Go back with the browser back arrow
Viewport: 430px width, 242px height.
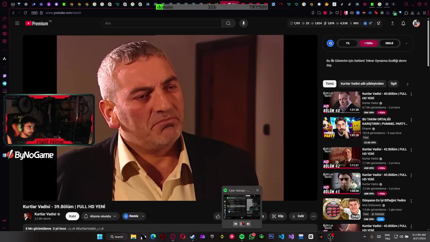[13, 13]
